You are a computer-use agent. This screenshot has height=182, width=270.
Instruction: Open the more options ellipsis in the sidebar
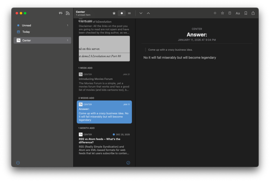(x=18, y=163)
